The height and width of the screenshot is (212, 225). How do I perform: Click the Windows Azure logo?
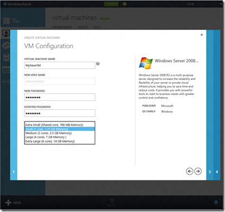click(x=17, y=4)
